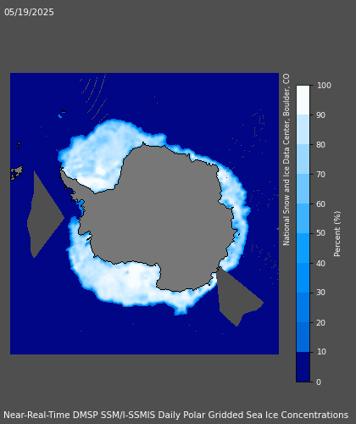Click the Near-Real-Time DMSP SSM/I-SSMIS caption
This screenshot has width=356, height=424.
175,415
